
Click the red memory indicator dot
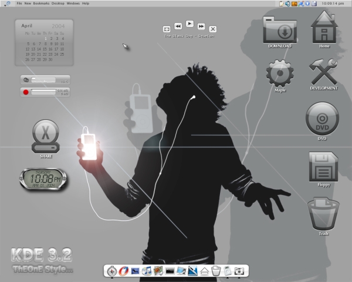point(26,92)
